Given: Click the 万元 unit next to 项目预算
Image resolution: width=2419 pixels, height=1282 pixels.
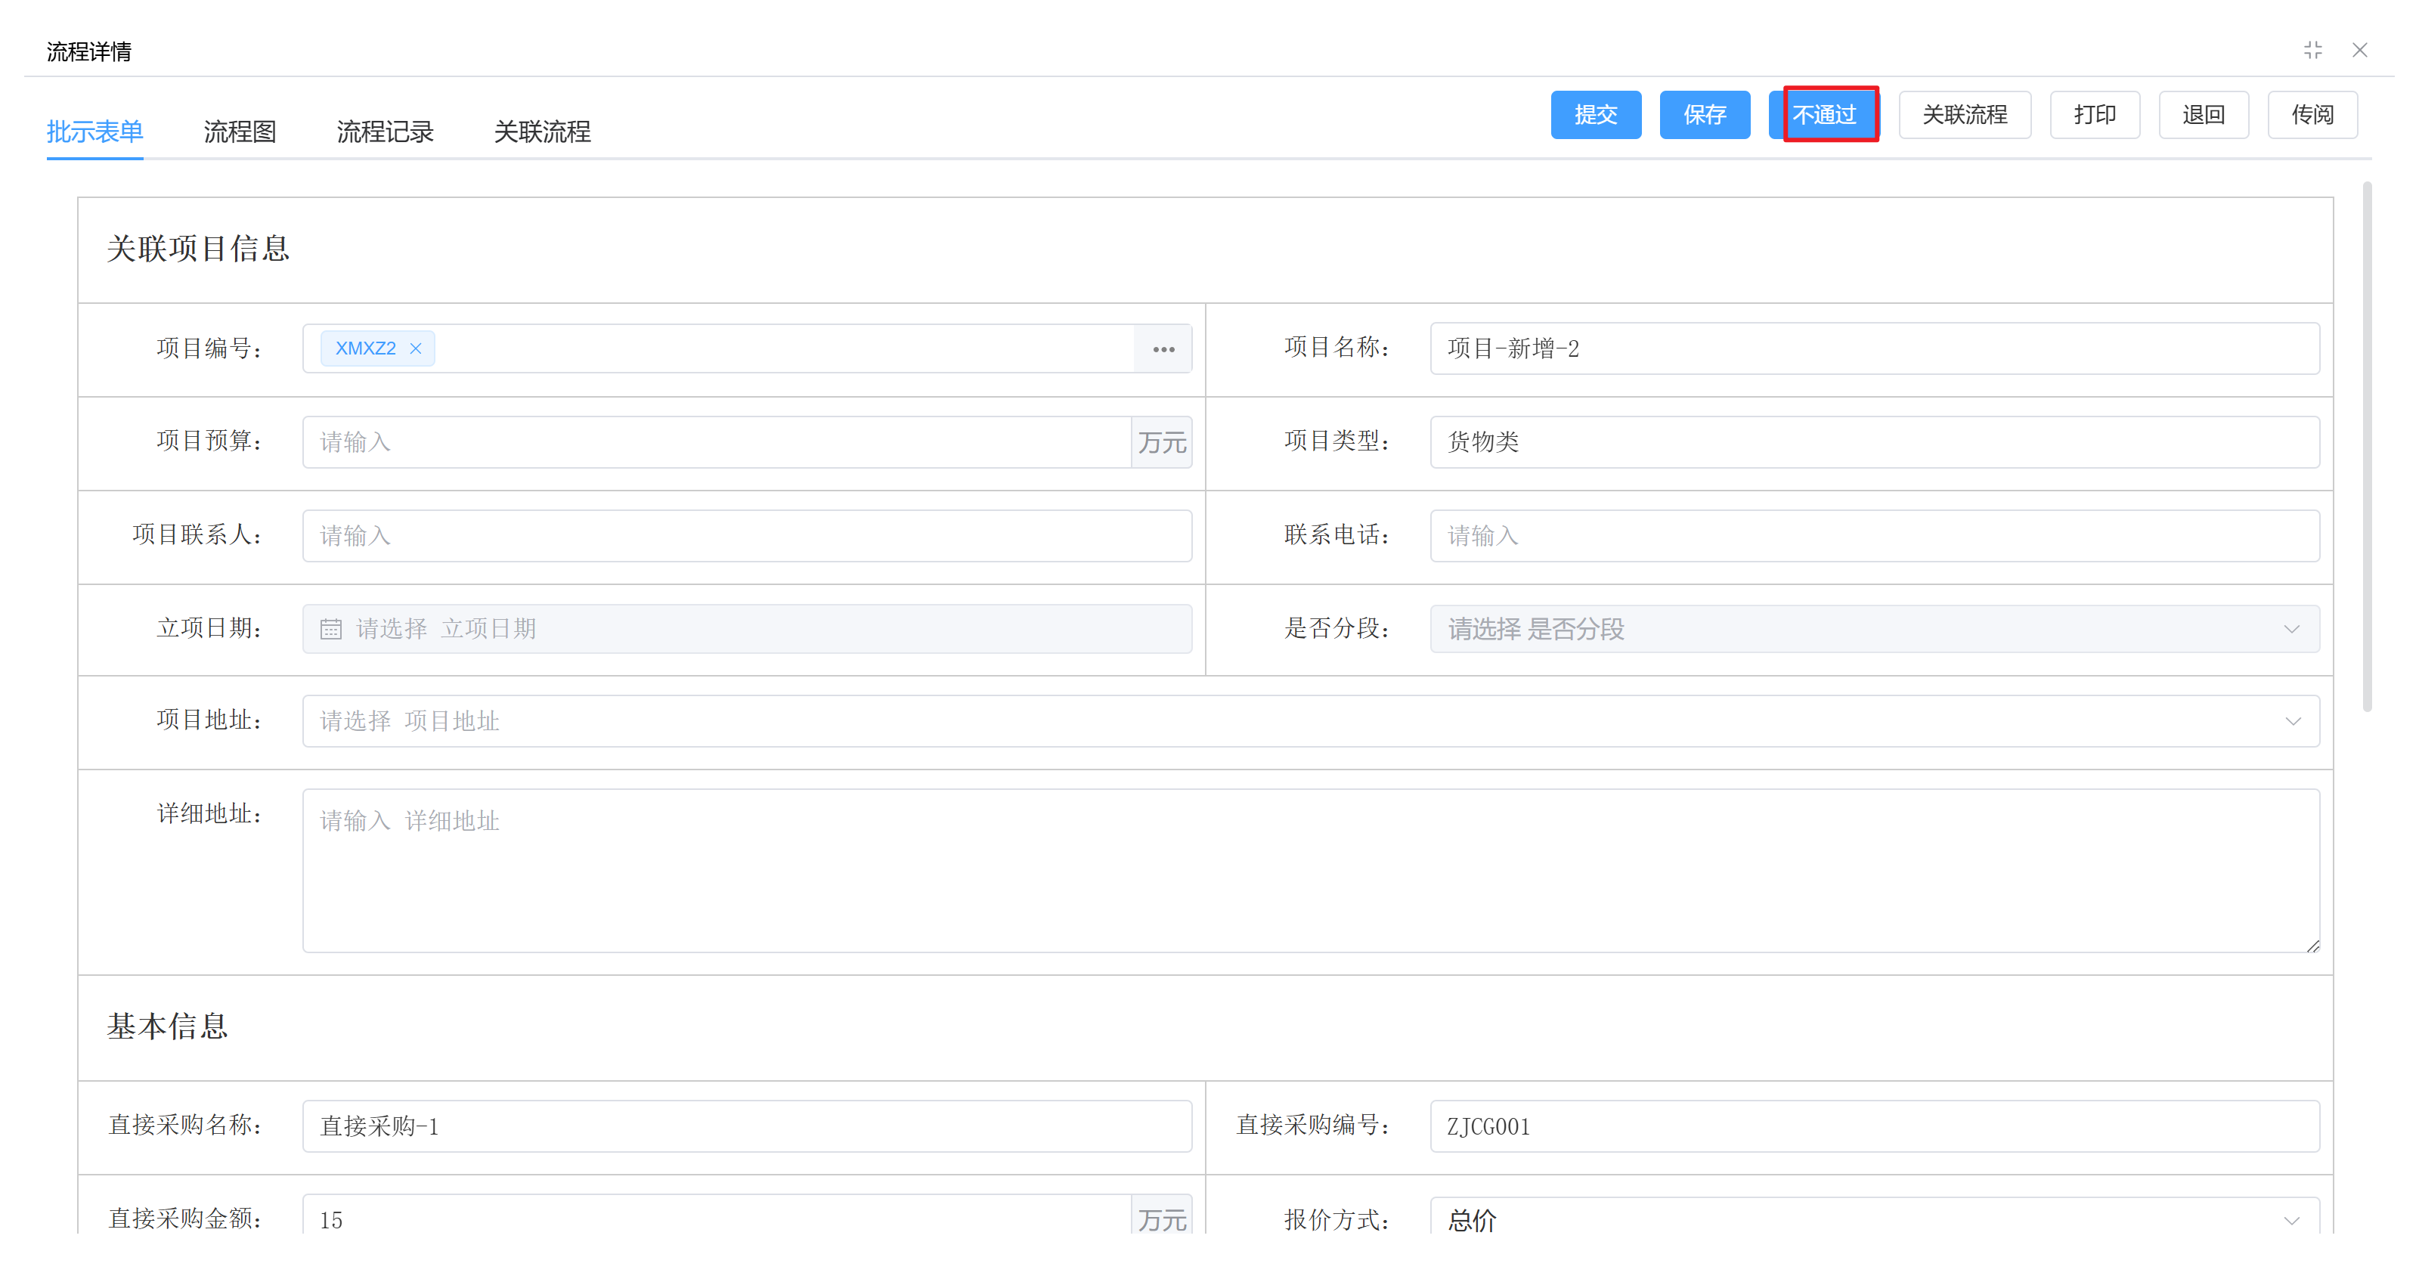Looking at the screenshot, I should (x=1162, y=442).
